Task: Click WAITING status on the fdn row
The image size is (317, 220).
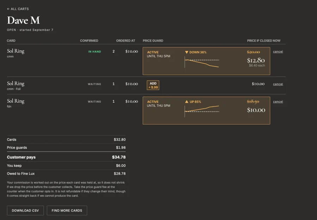Action: [x=94, y=102]
